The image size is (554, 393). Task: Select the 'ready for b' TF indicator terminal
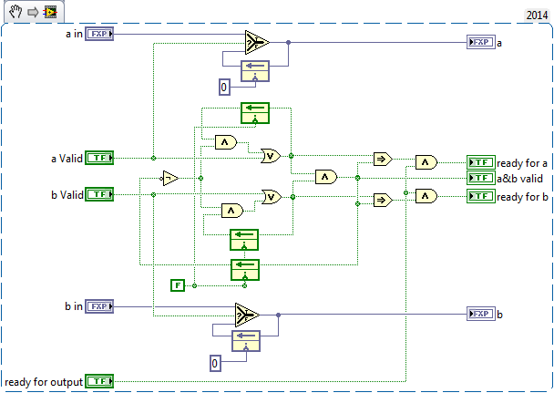point(481,196)
